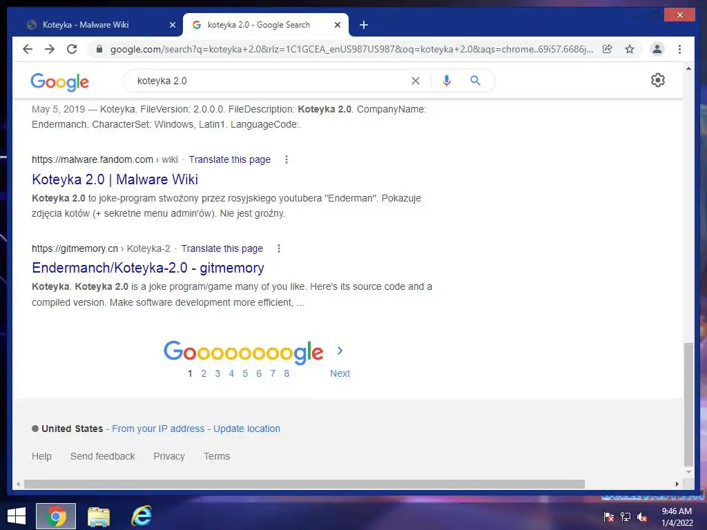The width and height of the screenshot is (707, 530).
Task: Clear the search box with the X
Action: click(415, 81)
